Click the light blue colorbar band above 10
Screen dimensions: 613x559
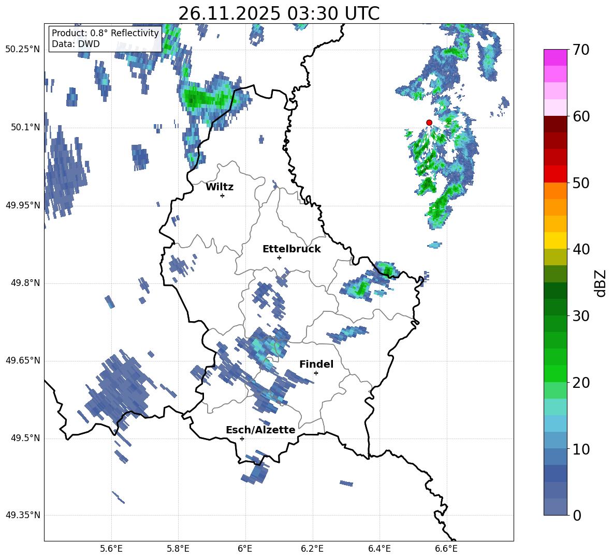555,441
